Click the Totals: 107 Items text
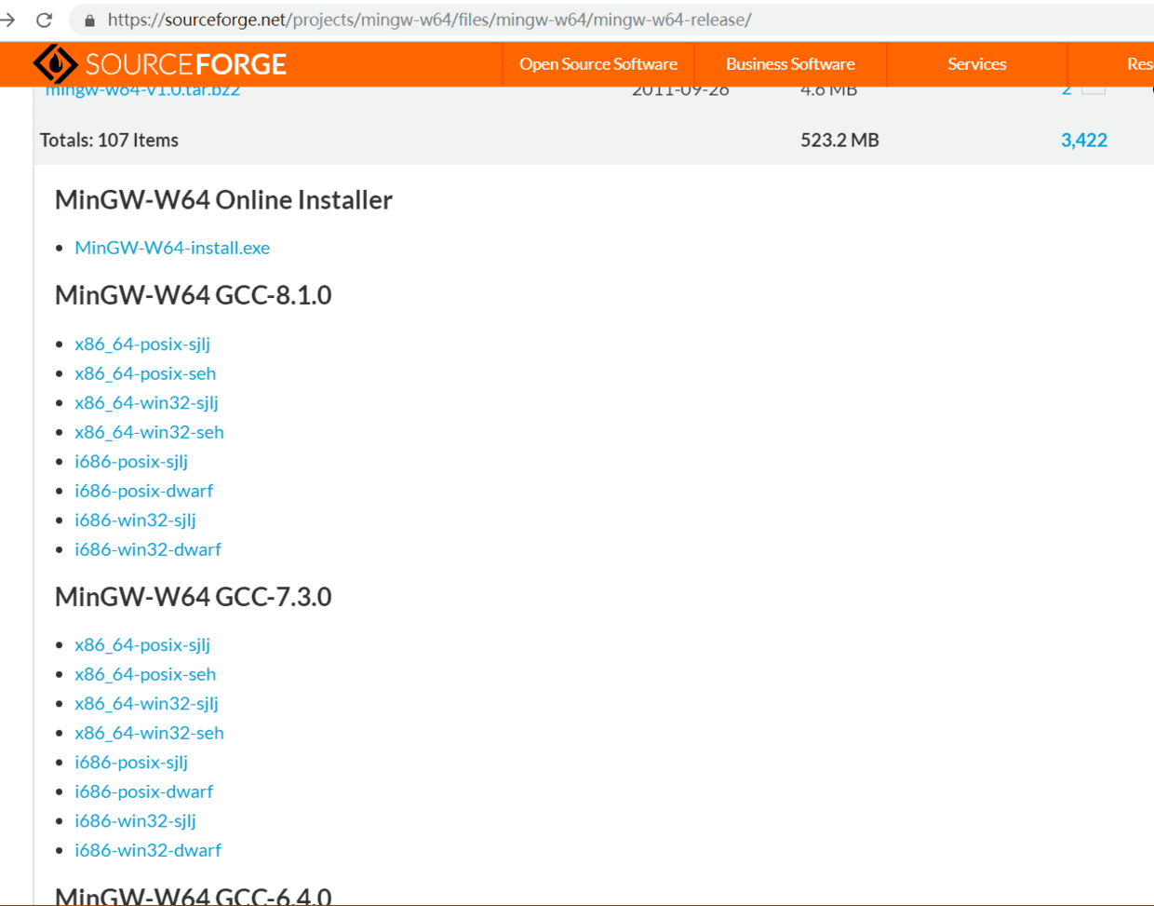The height and width of the screenshot is (906, 1154). tap(109, 140)
